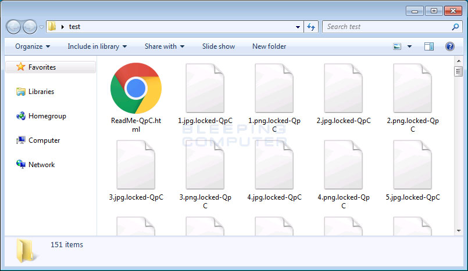Open the ReadMe-QpC.html Chrome file icon
The image size is (468, 271).
point(136,88)
